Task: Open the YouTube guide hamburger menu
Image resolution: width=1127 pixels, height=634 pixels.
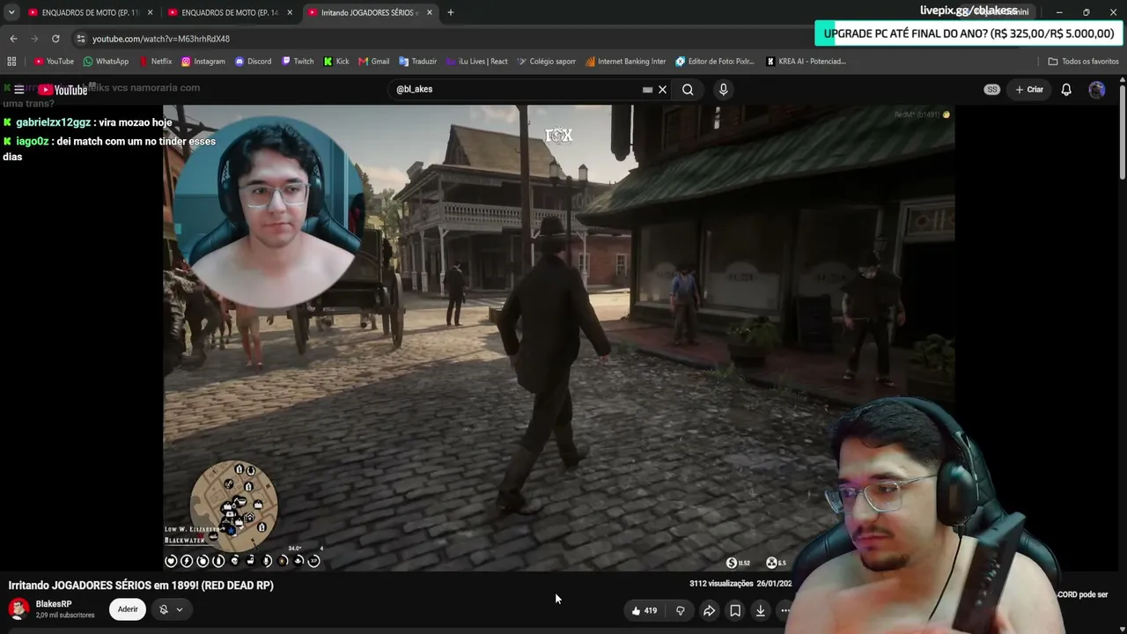Action: (18, 89)
